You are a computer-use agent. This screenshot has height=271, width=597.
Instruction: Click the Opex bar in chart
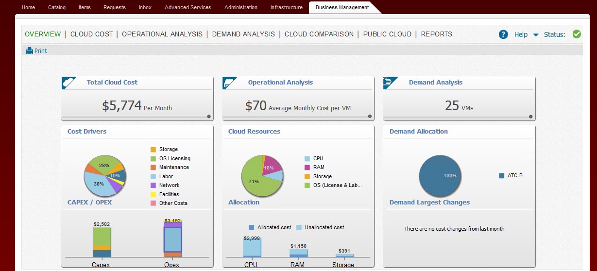coord(172,238)
